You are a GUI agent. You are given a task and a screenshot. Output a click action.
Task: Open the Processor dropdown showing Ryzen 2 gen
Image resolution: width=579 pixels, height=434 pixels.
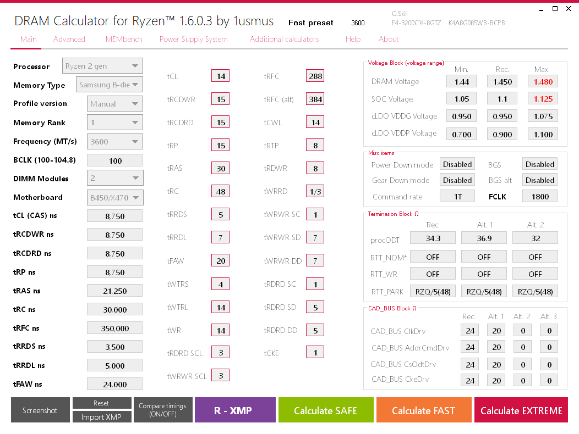(x=102, y=66)
